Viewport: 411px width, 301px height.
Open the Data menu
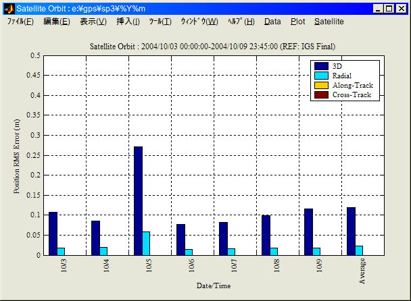click(272, 22)
